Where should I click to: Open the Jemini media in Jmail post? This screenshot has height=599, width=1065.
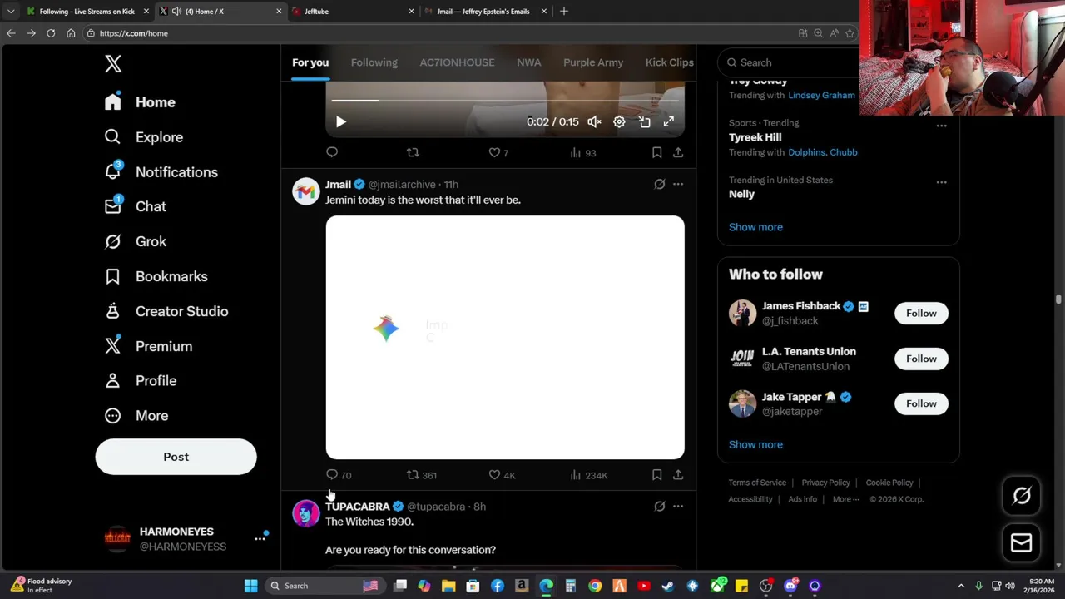(x=505, y=338)
